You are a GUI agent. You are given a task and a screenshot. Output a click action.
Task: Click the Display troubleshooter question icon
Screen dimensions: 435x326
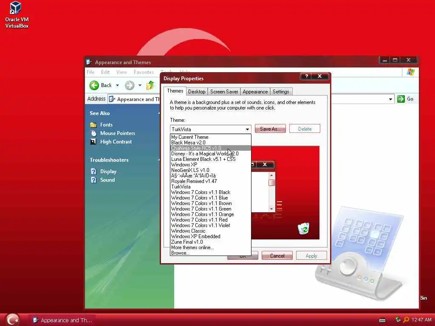pos(94,171)
